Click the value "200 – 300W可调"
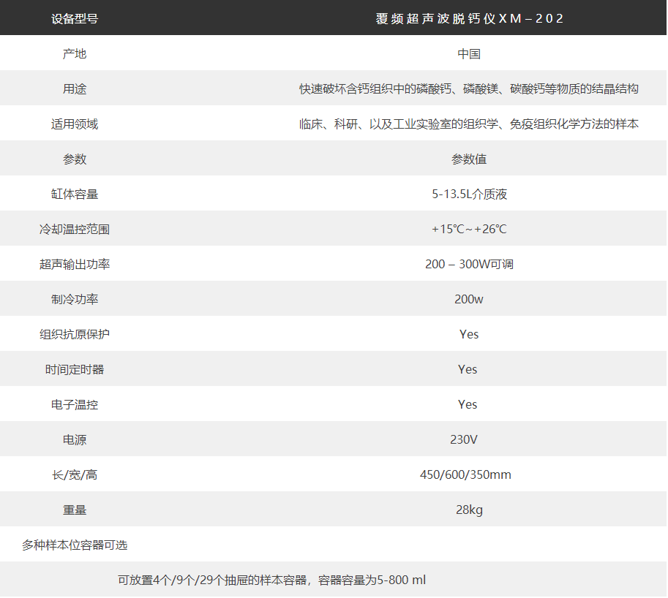Image resolution: width=668 pixels, height=598 pixels. (469, 265)
